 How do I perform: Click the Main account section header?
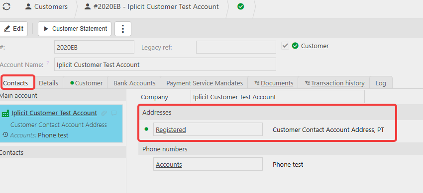[63, 95]
